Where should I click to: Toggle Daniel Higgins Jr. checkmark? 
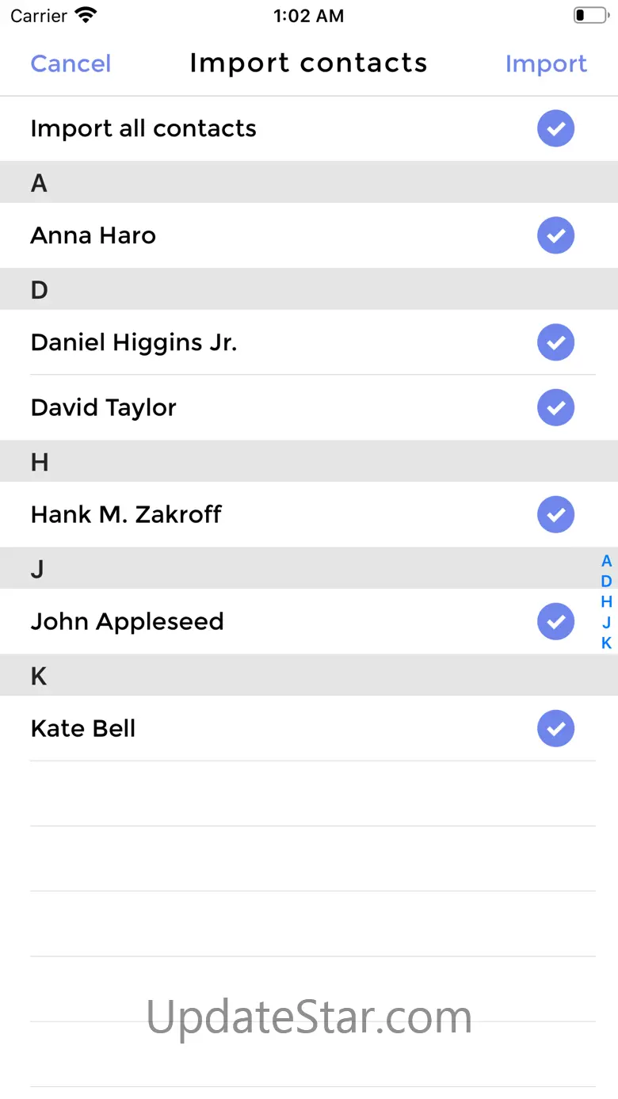[x=555, y=342]
